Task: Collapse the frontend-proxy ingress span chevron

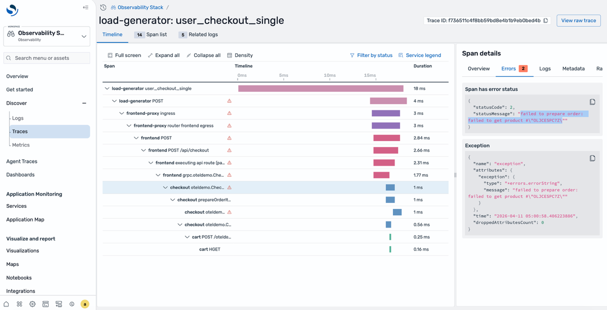Action: (x=122, y=113)
